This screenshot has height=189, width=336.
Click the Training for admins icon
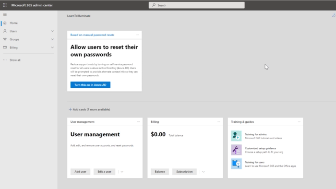tap(236, 136)
